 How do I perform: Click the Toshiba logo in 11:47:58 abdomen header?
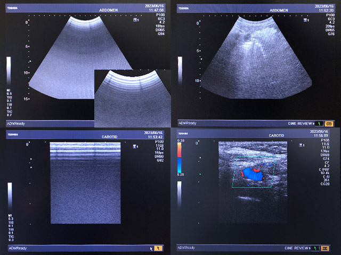click(x=12, y=8)
